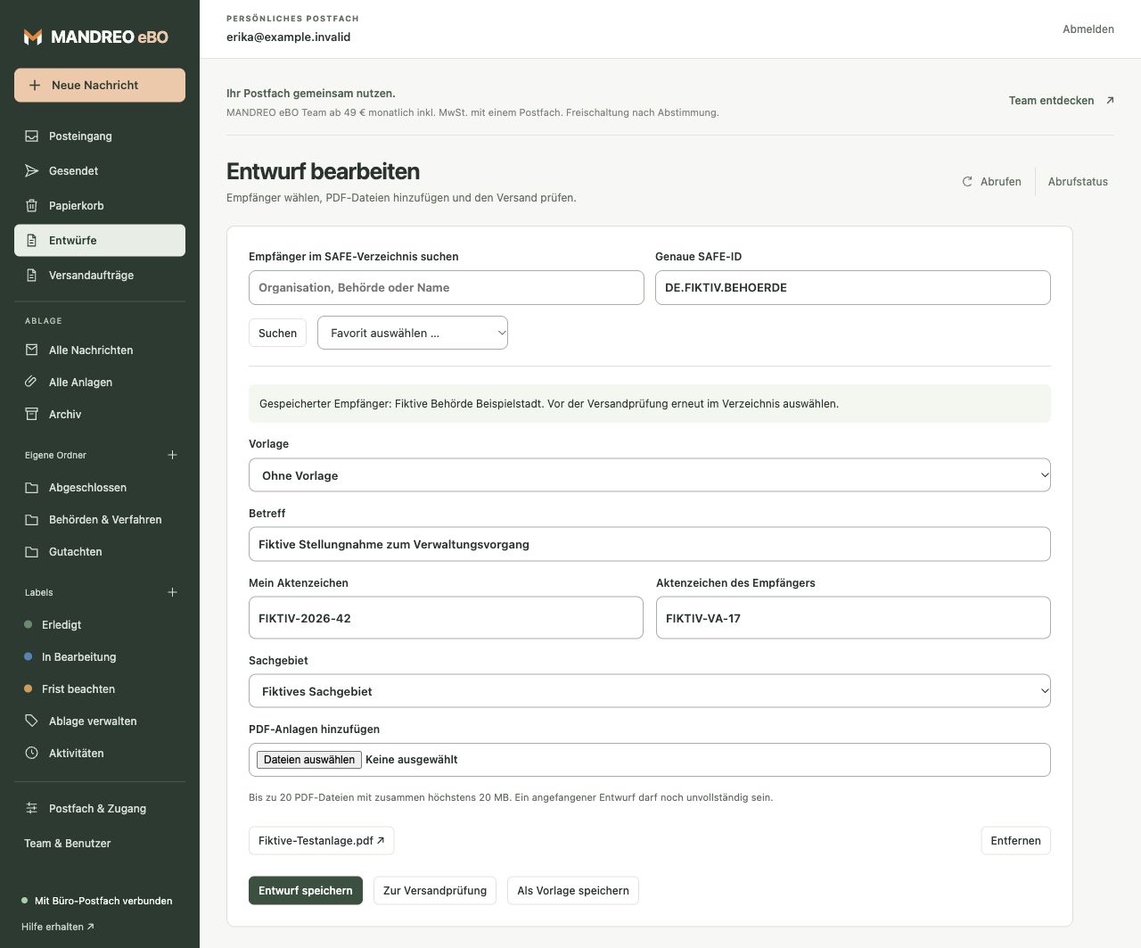Focus the Genaue SAFE-ID field

[853, 288]
